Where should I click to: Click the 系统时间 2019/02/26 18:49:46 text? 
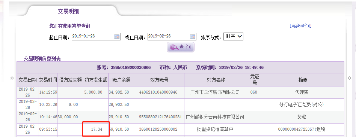click(x=229, y=67)
